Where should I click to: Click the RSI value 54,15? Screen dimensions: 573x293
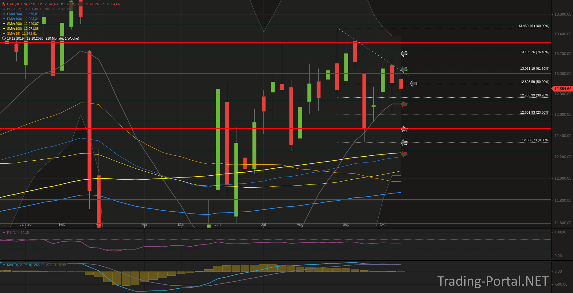[x=25, y=232]
